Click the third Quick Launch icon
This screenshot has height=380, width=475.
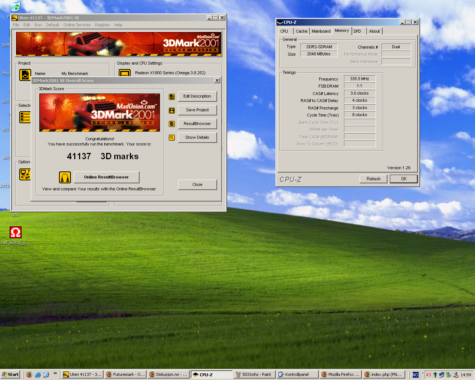46,374
